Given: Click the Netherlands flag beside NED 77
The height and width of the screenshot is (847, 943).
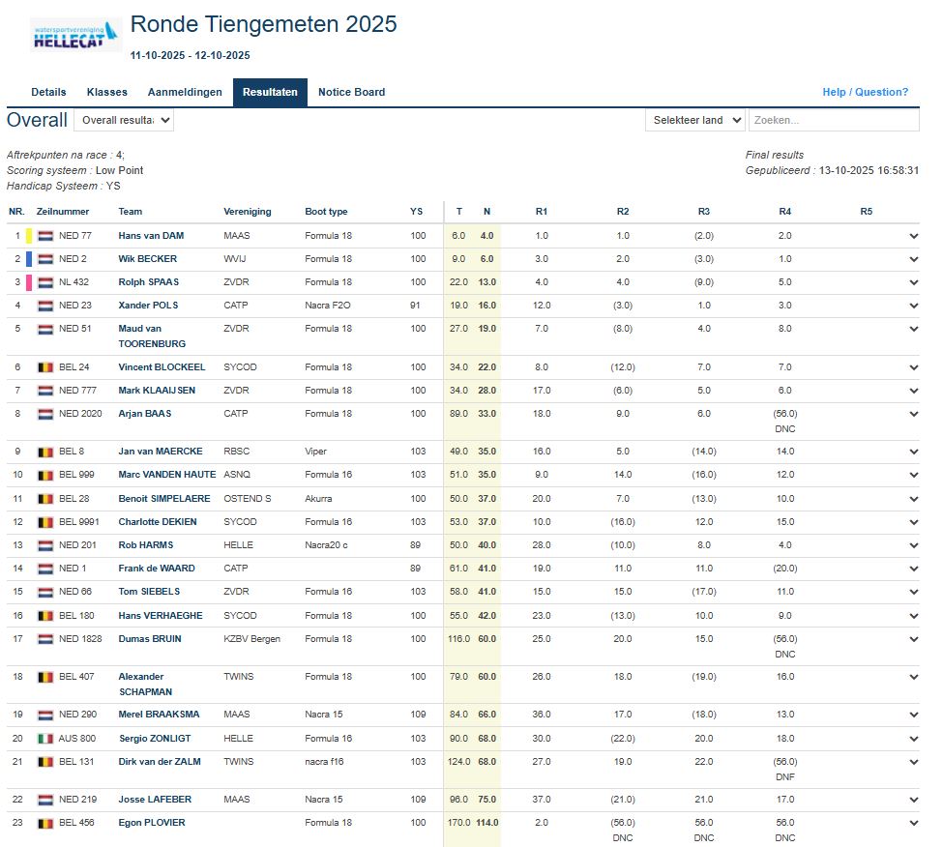Looking at the screenshot, I should [x=45, y=236].
